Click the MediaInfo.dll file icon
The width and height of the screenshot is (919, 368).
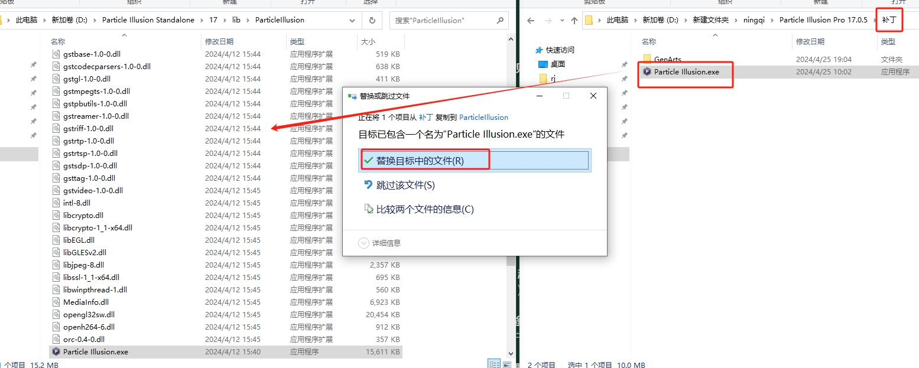point(56,302)
